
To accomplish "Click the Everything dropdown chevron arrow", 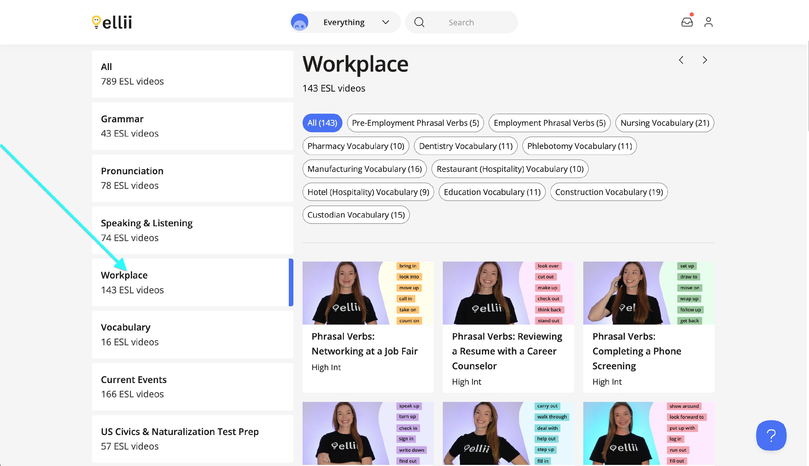I will [385, 22].
